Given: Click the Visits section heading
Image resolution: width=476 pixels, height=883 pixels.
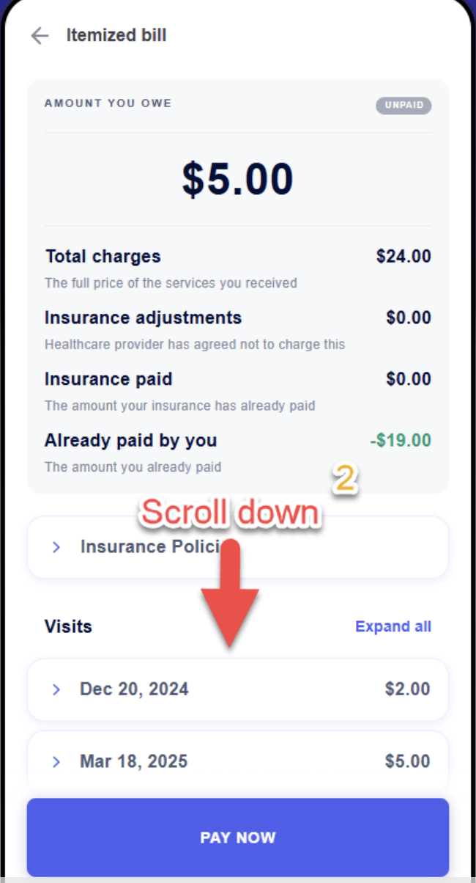Looking at the screenshot, I should 68,626.
